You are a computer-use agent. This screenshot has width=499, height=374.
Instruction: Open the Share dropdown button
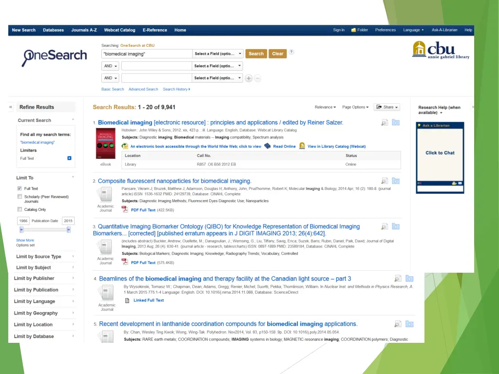pos(386,107)
